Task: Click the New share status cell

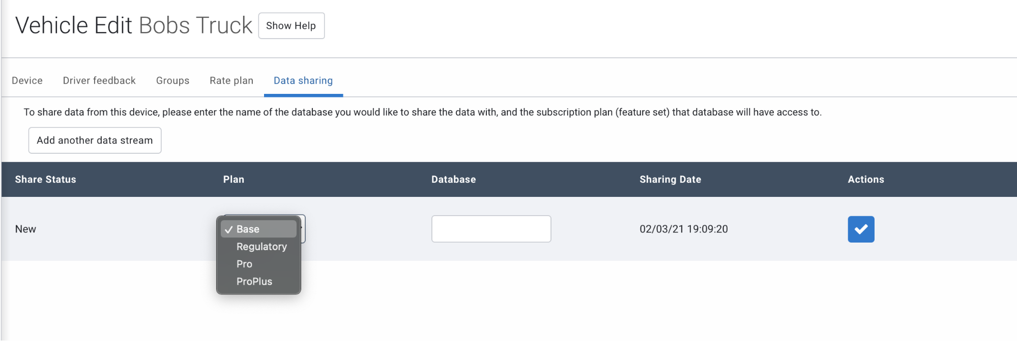Action: (25, 229)
